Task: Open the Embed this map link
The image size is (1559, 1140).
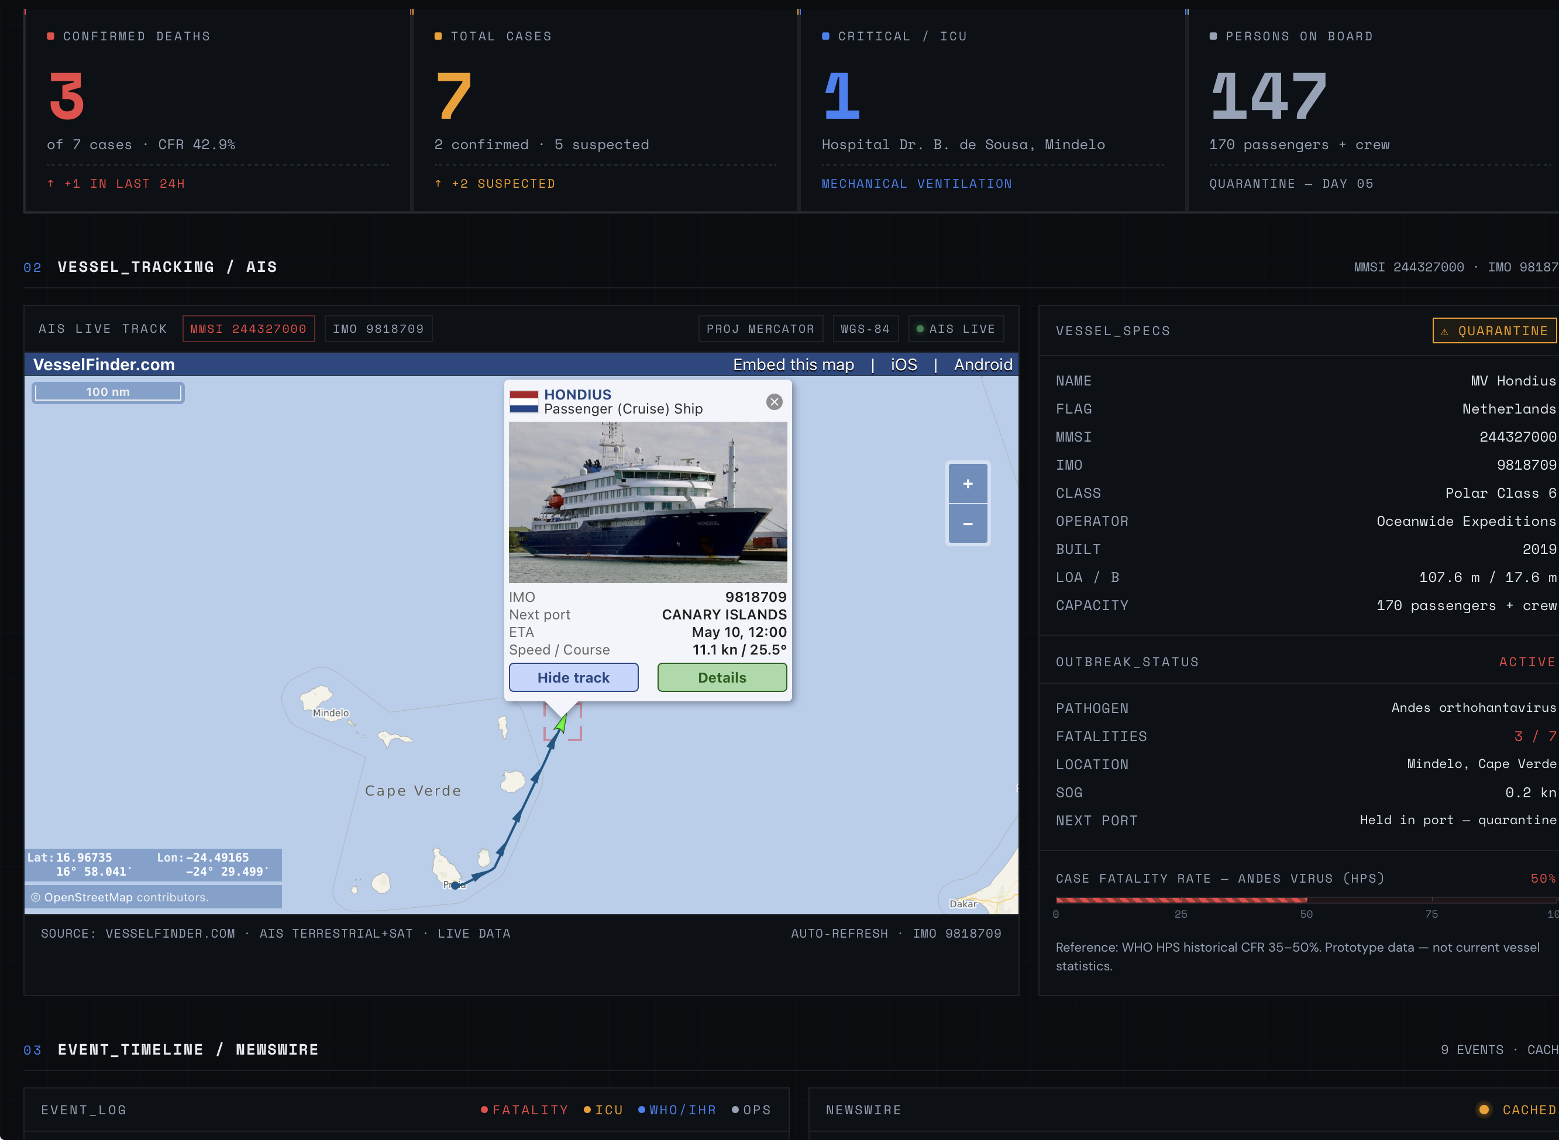Action: coord(793,364)
